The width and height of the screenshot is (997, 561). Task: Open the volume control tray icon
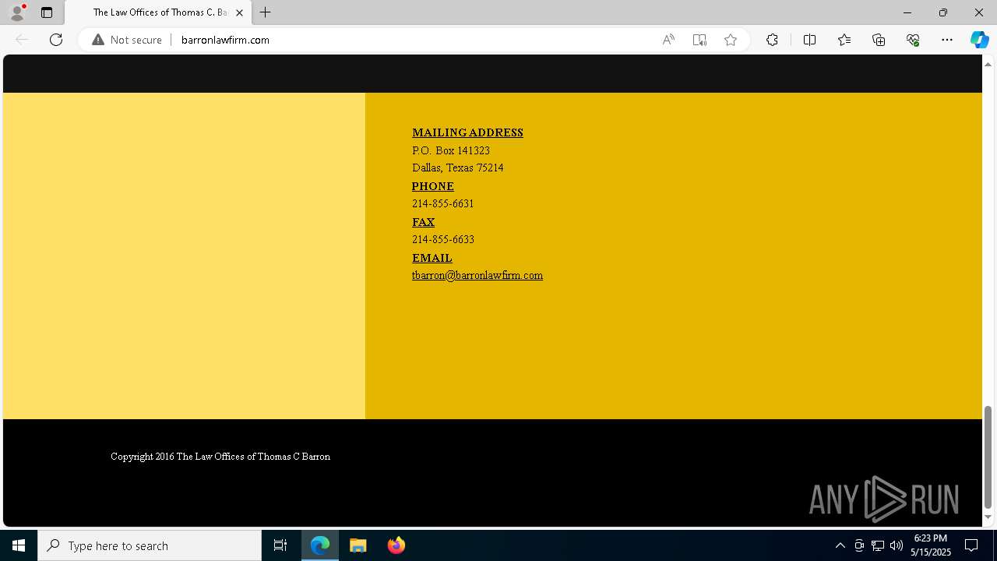pyautogui.click(x=897, y=545)
